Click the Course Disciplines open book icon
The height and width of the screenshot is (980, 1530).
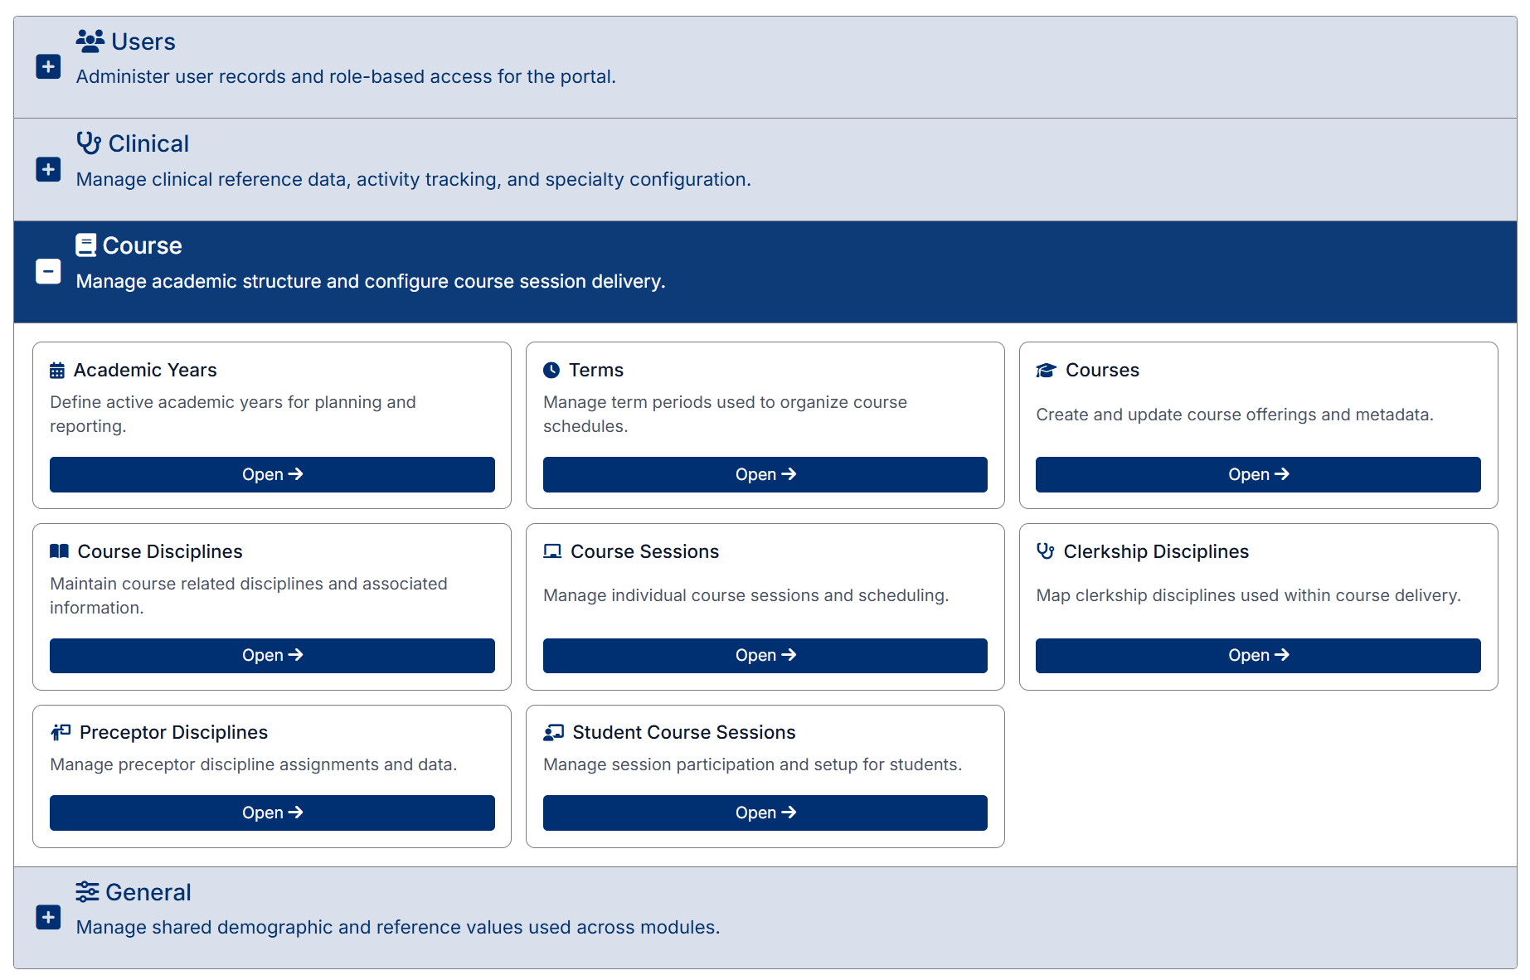[59, 551]
